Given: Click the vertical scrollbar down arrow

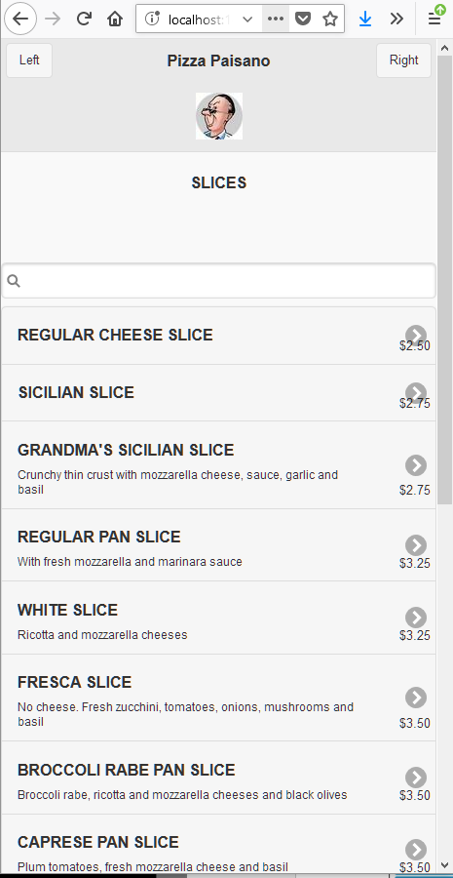Looking at the screenshot, I should click(444, 863).
